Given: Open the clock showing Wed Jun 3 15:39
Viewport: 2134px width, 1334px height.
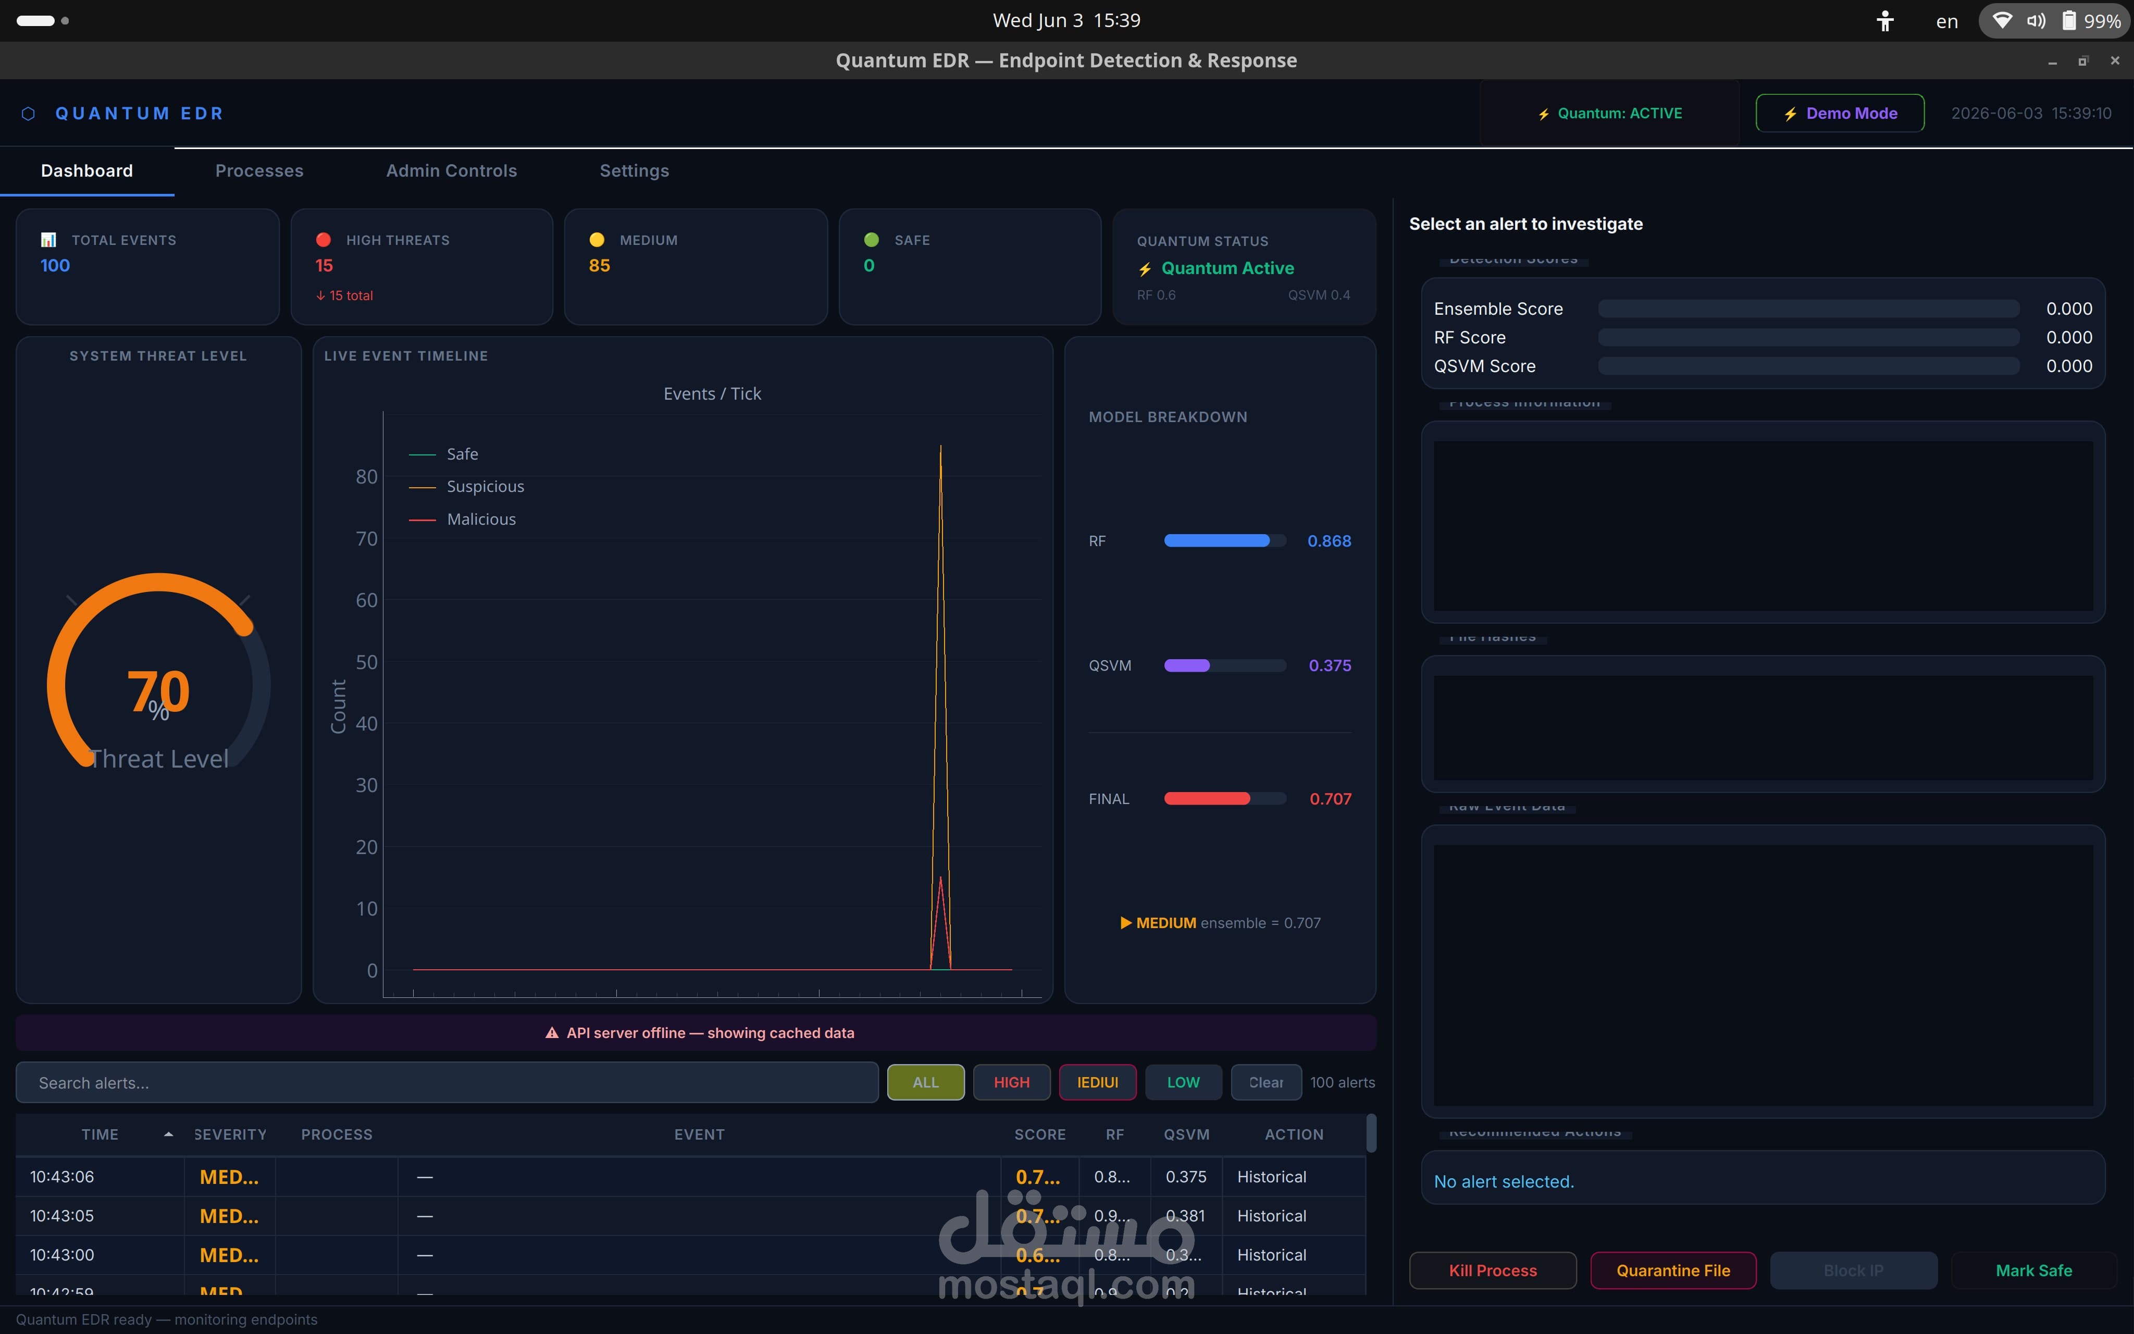Looking at the screenshot, I should click(1066, 20).
